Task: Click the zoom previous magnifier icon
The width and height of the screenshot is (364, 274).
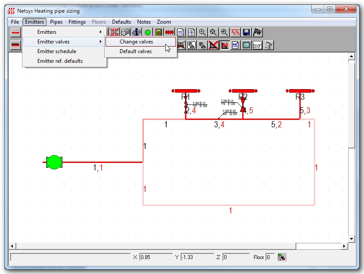Action: pos(224,32)
